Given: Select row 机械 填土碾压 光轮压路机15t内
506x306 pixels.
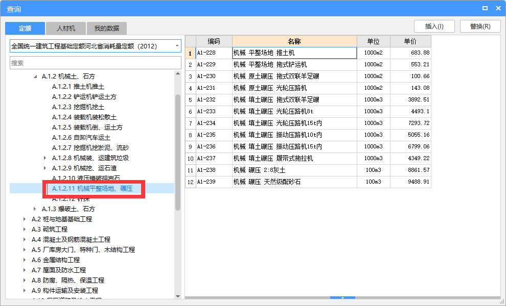Looking at the screenshot, I should click(294, 123).
